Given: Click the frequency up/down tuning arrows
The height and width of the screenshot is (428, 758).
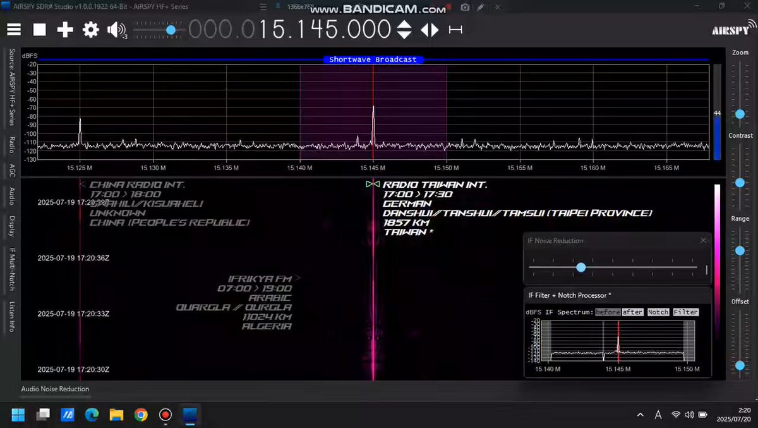Looking at the screenshot, I should pyautogui.click(x=404, y=30).
